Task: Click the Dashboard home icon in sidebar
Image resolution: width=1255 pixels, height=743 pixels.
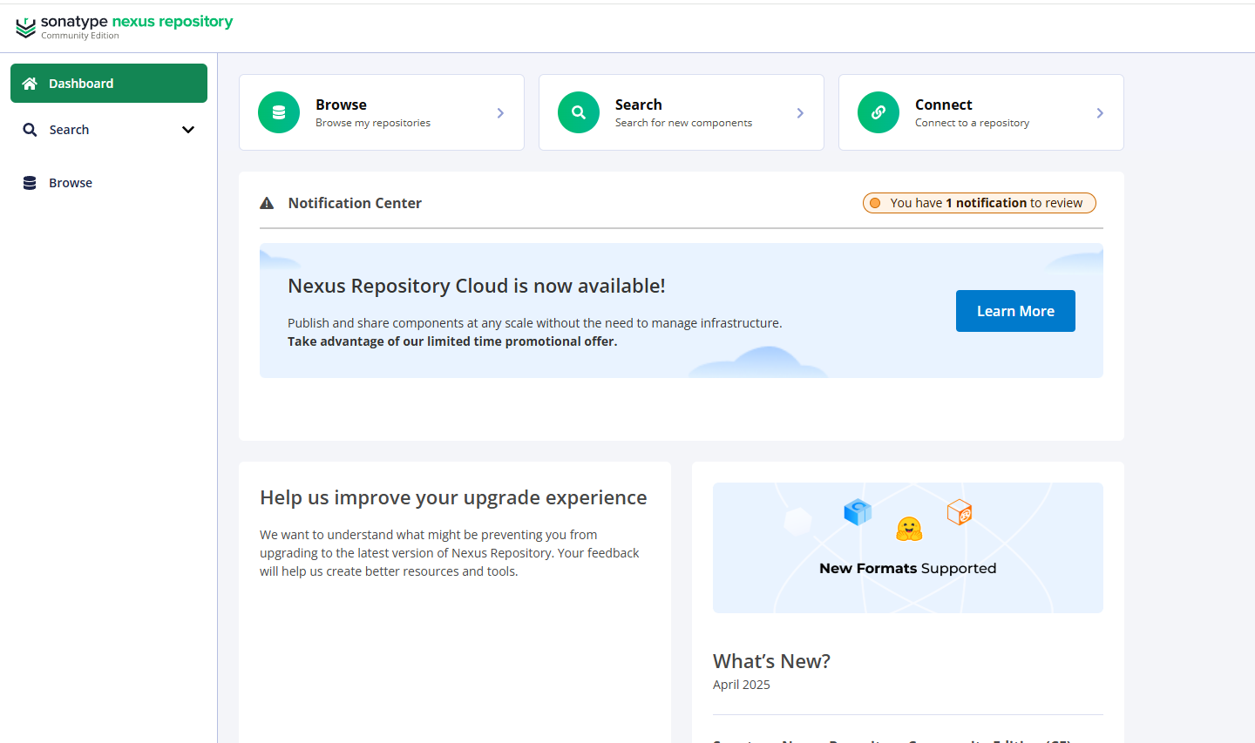Action: tap(30, 84)
